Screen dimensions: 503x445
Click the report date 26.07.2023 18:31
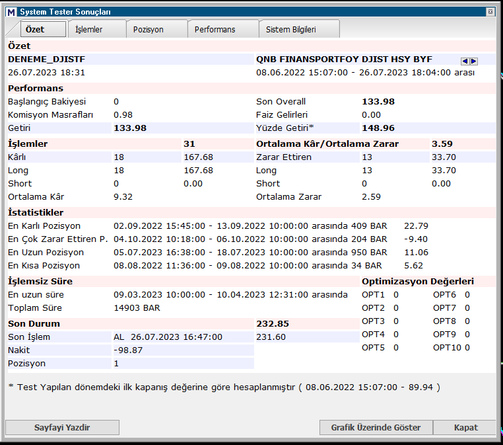point(46,73)
